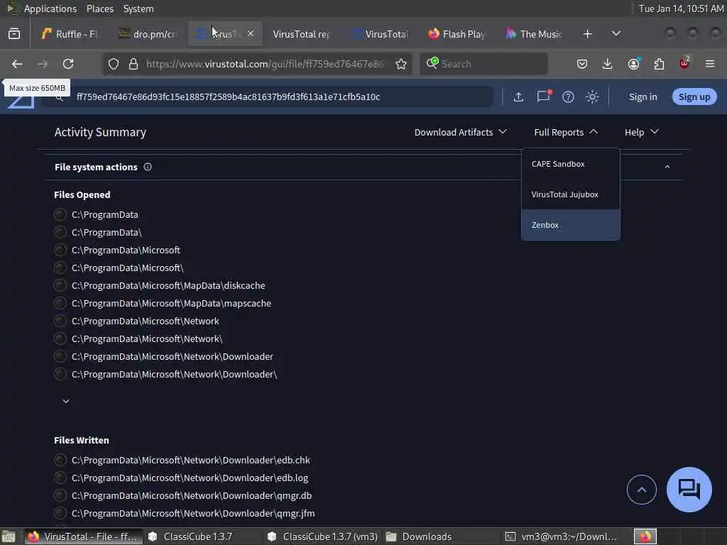
Task: Expand more Files Opened entries
Action: coord(66,401)
